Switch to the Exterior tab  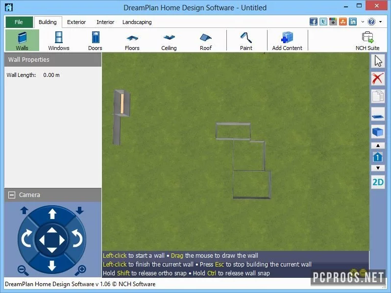coord(76,22)
